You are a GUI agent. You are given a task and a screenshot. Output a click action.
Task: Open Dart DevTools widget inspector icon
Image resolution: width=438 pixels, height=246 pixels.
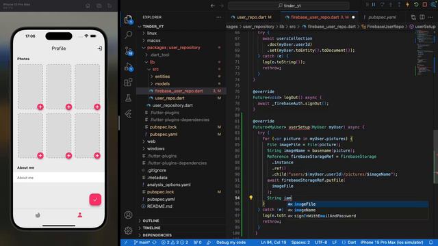click(x=433, y=5)
